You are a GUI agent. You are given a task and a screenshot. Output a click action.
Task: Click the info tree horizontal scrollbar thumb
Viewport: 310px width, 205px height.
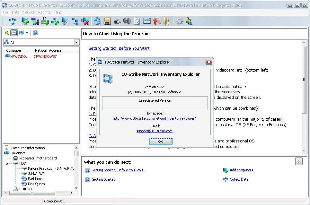[32, 193]
